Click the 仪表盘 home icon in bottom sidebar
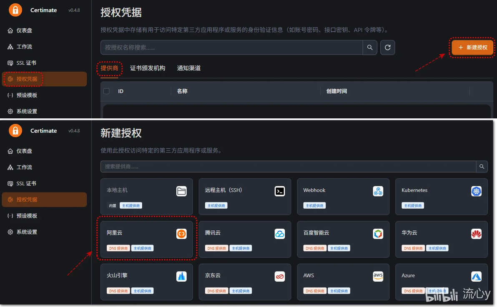The image size is (497, 307). point(10,151)
